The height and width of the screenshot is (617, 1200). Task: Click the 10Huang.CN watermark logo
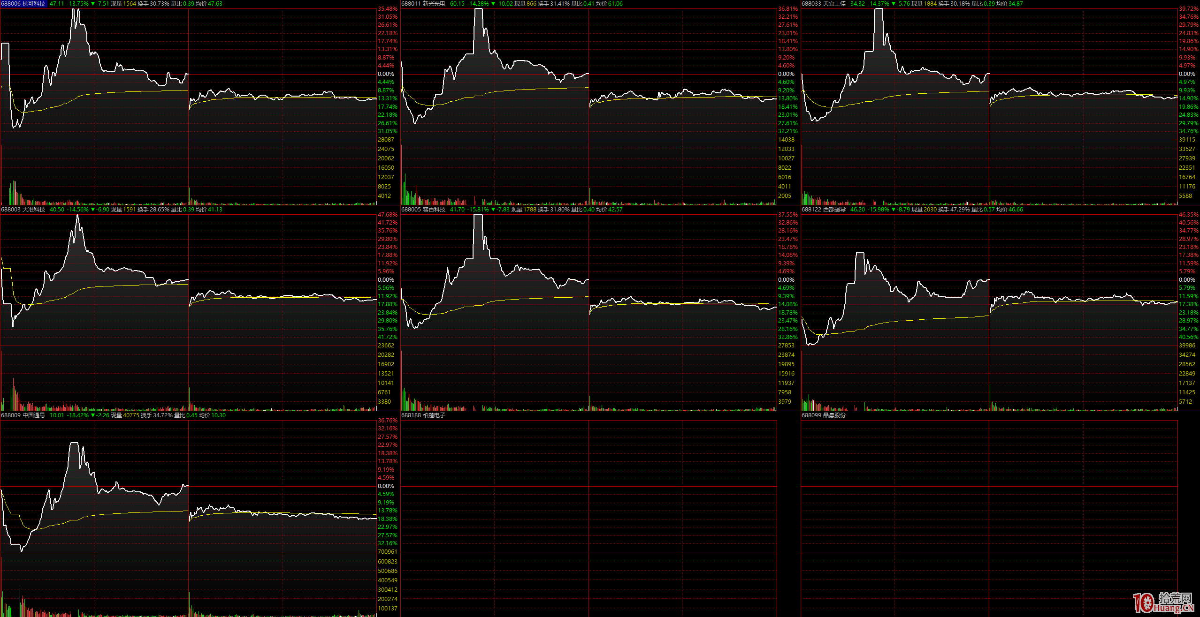coord(1163,602)
